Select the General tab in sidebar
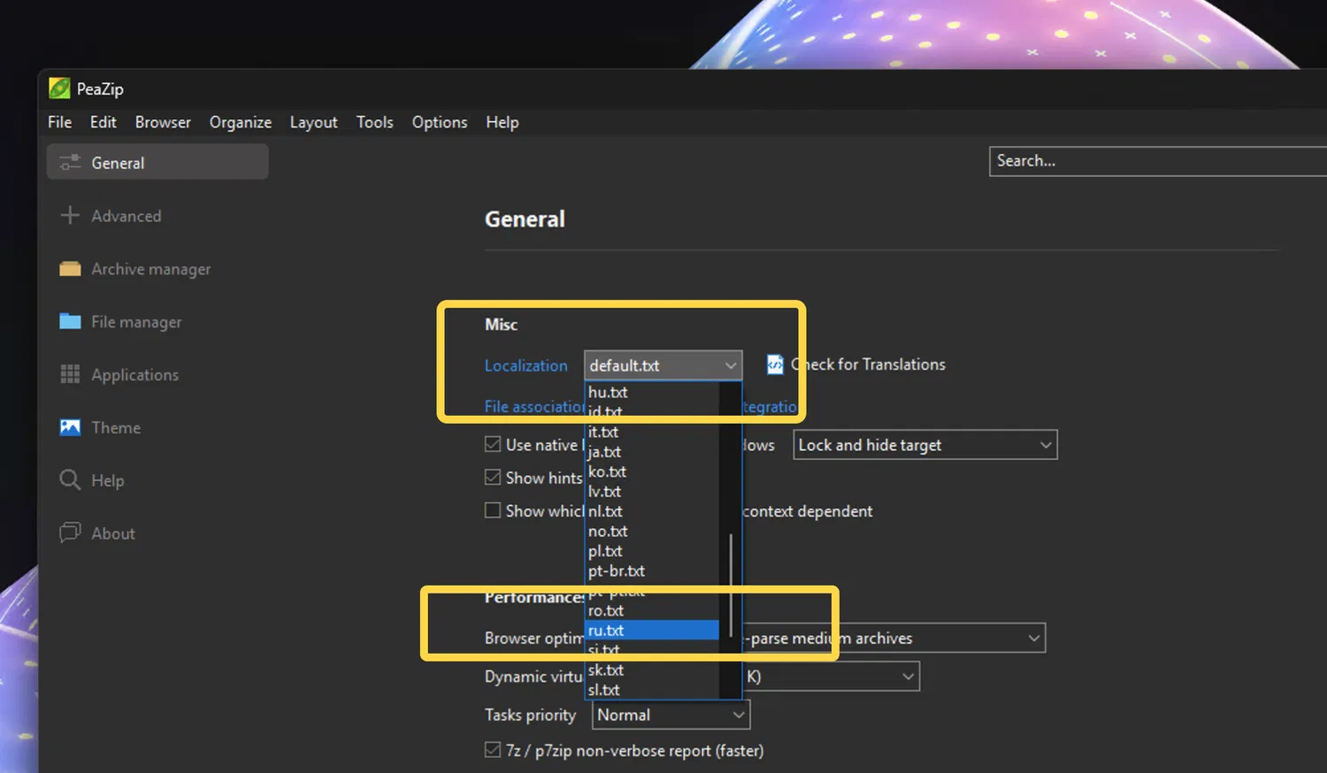1327x773 pixels. tap(157, 163)
